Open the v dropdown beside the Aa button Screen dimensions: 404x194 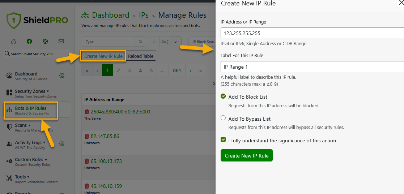(x=175, y=42)
